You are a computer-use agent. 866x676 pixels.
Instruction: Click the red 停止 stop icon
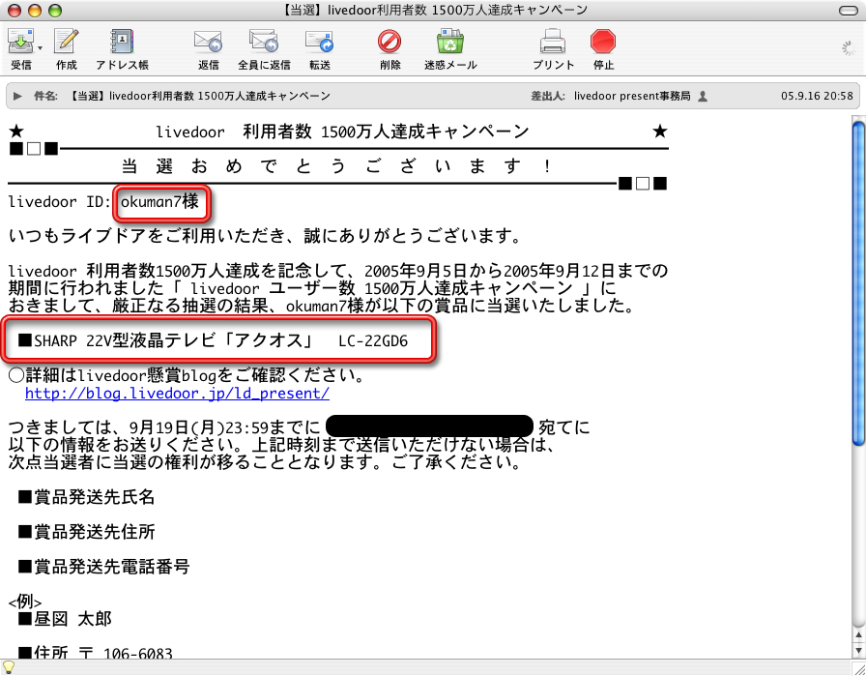[603, 42]
